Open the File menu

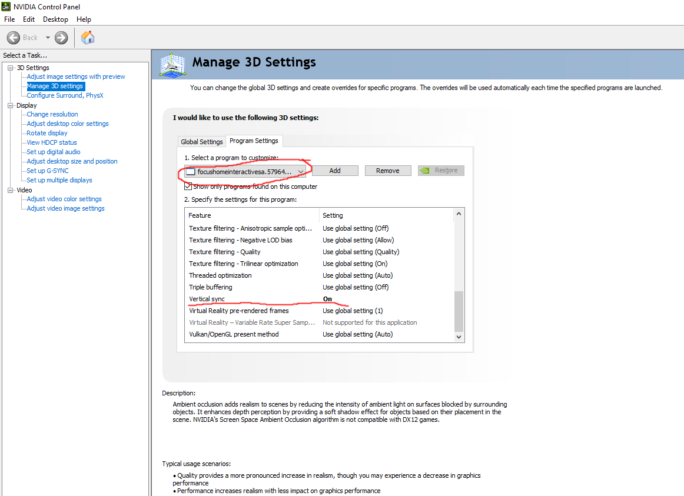click(9, 19)
